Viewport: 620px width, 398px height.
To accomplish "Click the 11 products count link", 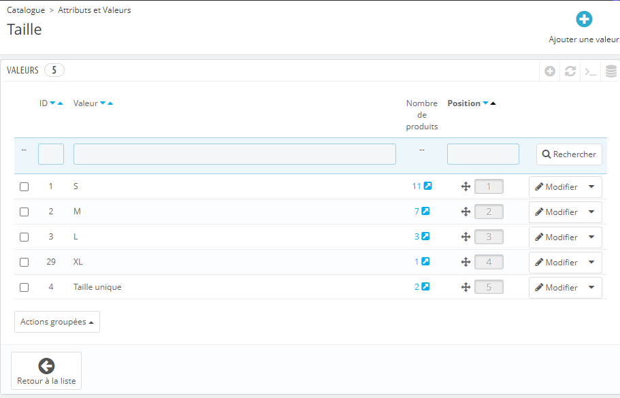I will pyautogui.click(x=417, y=186).
